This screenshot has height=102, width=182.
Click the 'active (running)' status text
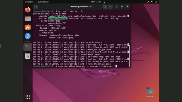pos(58,18)
